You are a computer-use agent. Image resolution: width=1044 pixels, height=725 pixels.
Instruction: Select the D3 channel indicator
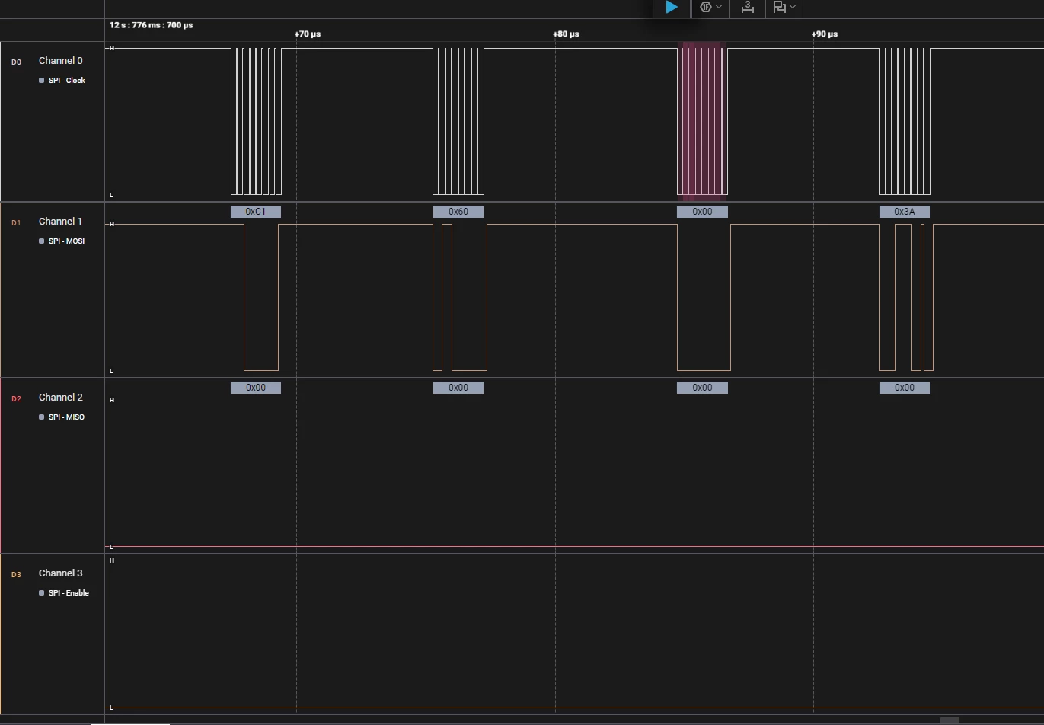point(16,574)
